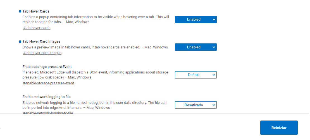
Task: Click the Reiniciar button
Action: [279, 127]
